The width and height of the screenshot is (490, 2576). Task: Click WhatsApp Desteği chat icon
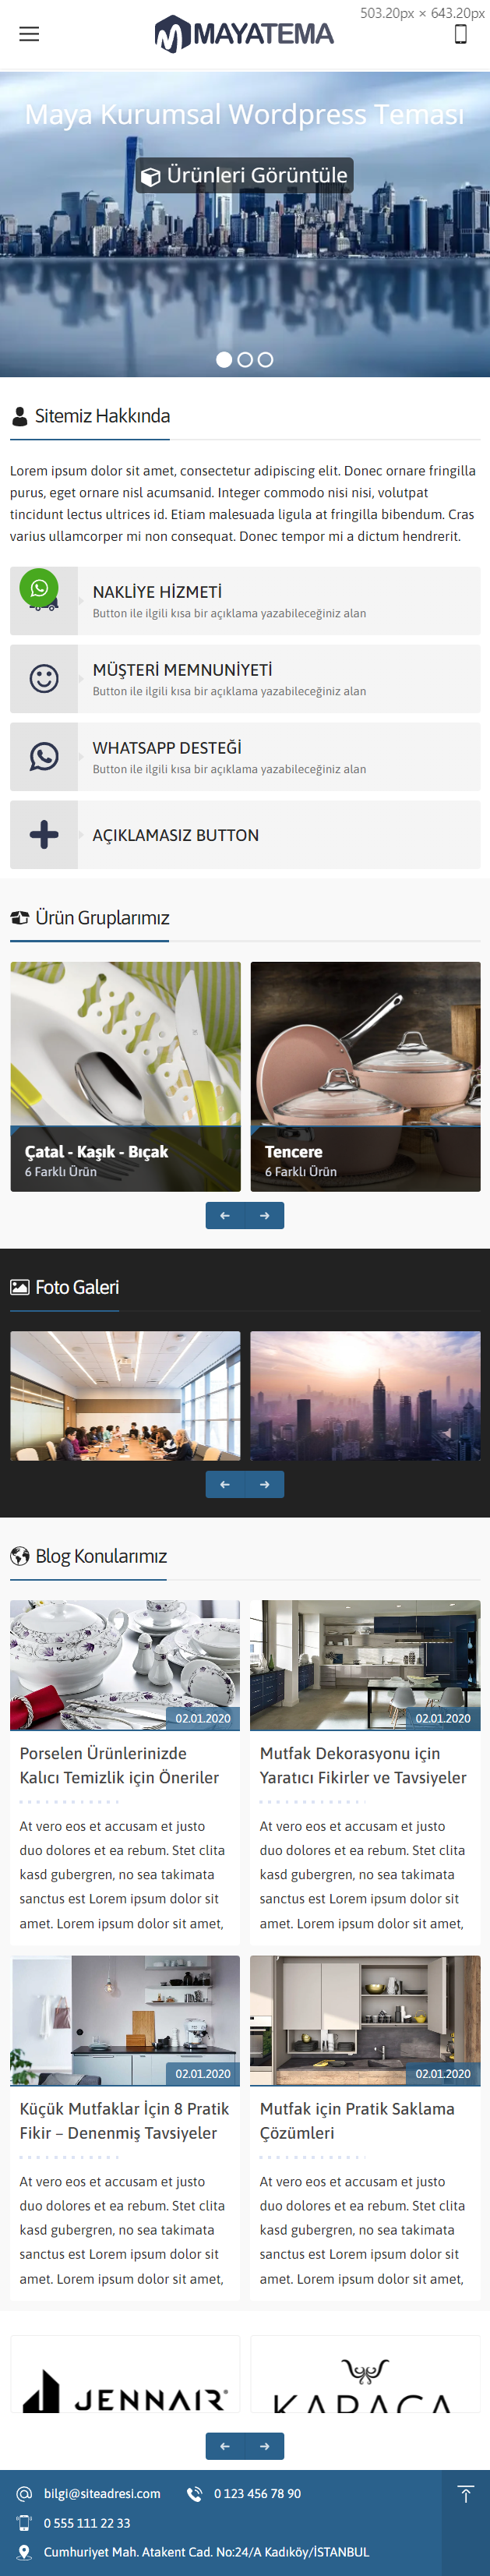[x=44, y=757]
